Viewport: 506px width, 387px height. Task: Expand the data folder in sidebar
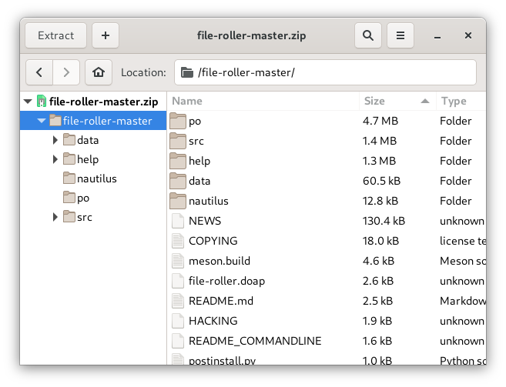pyautogui.click(x=55, y=140)
